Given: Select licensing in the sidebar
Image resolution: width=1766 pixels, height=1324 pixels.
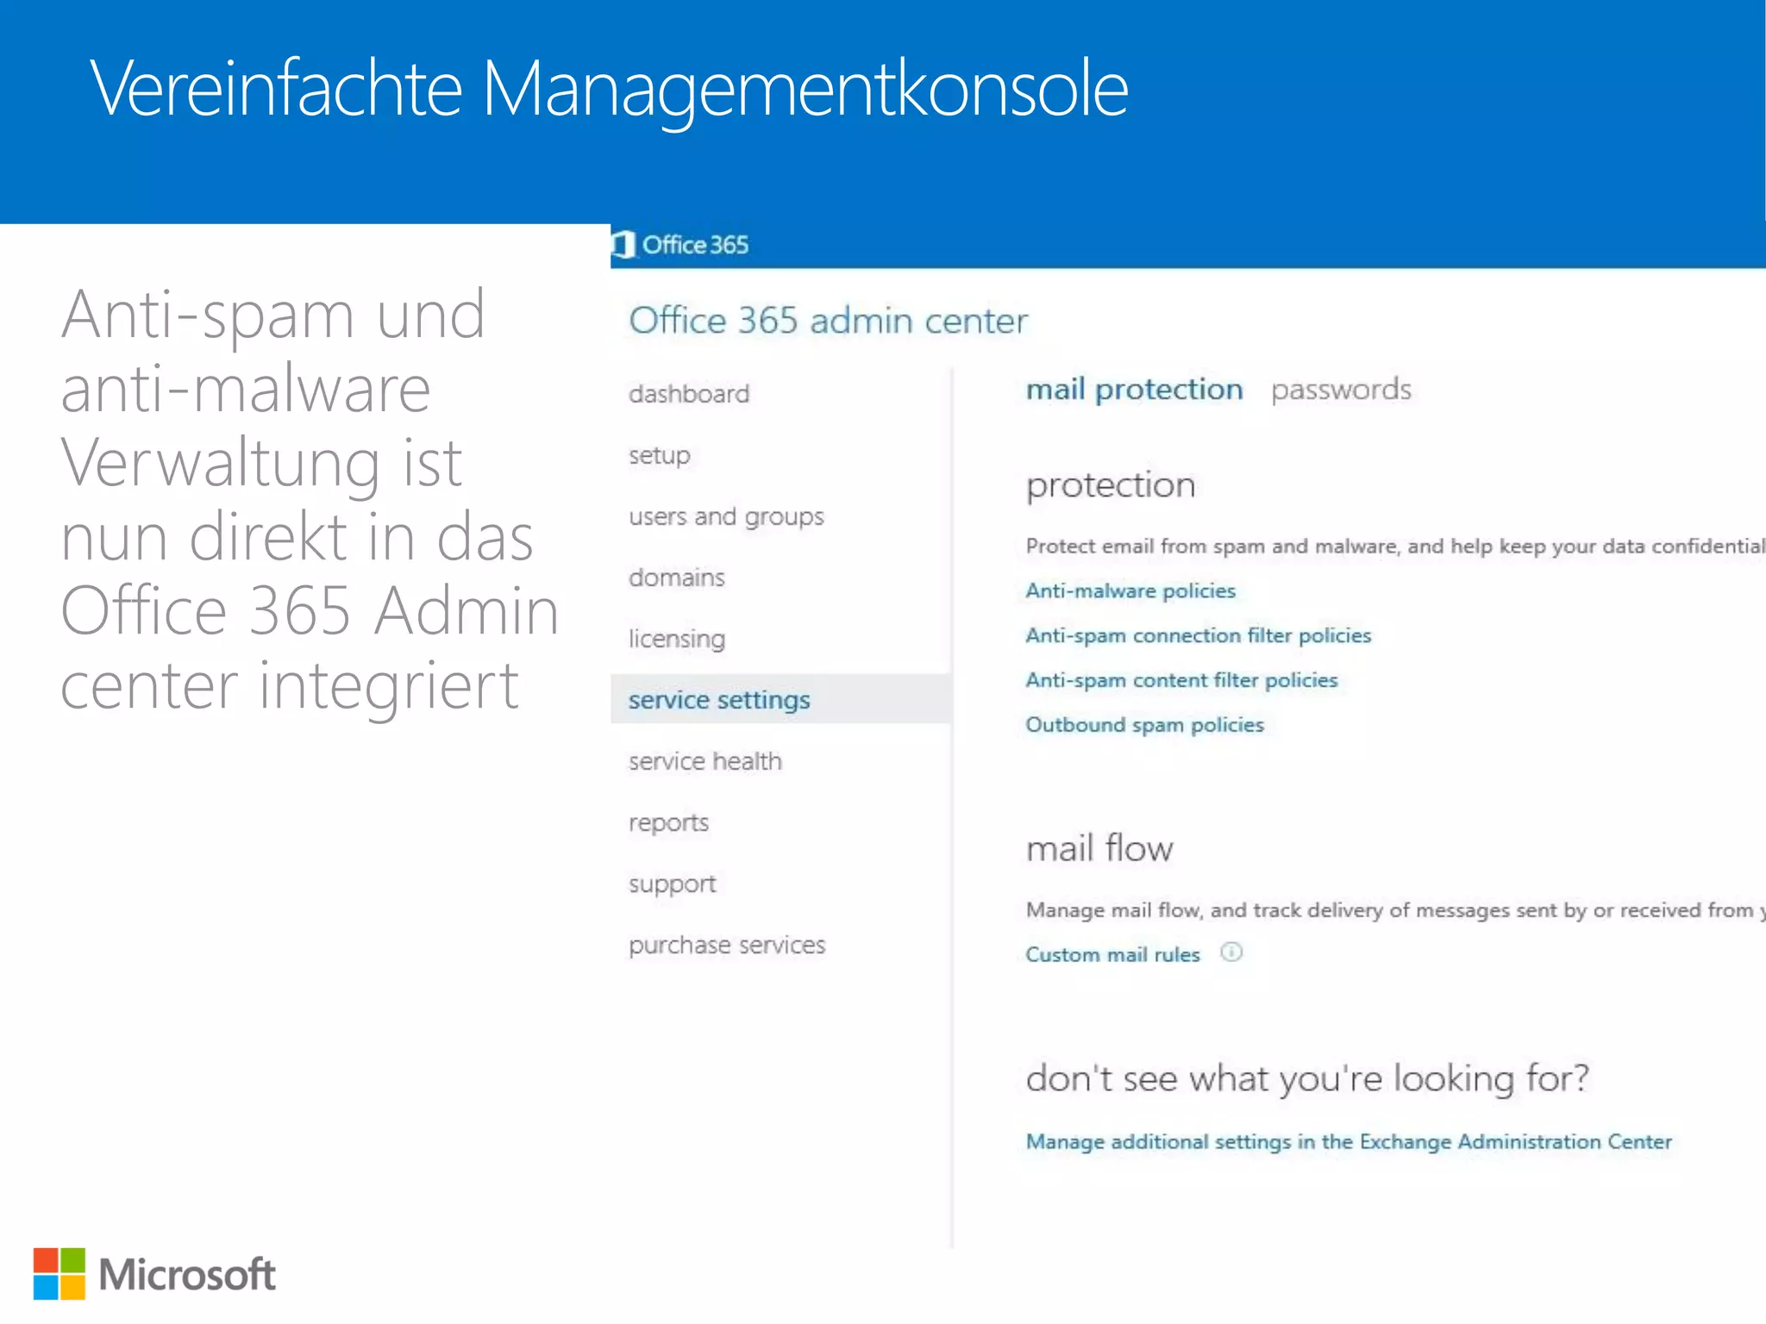Looking at the screenshot, I should pos(677,639).
